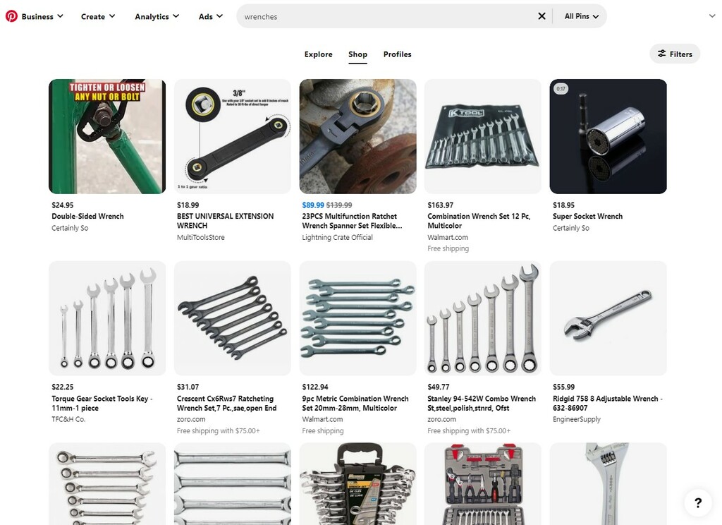Open the Double-Sided Wrench product title
Image resolution: width=722 pixels, height=525 pixels.
click(87, 216)
